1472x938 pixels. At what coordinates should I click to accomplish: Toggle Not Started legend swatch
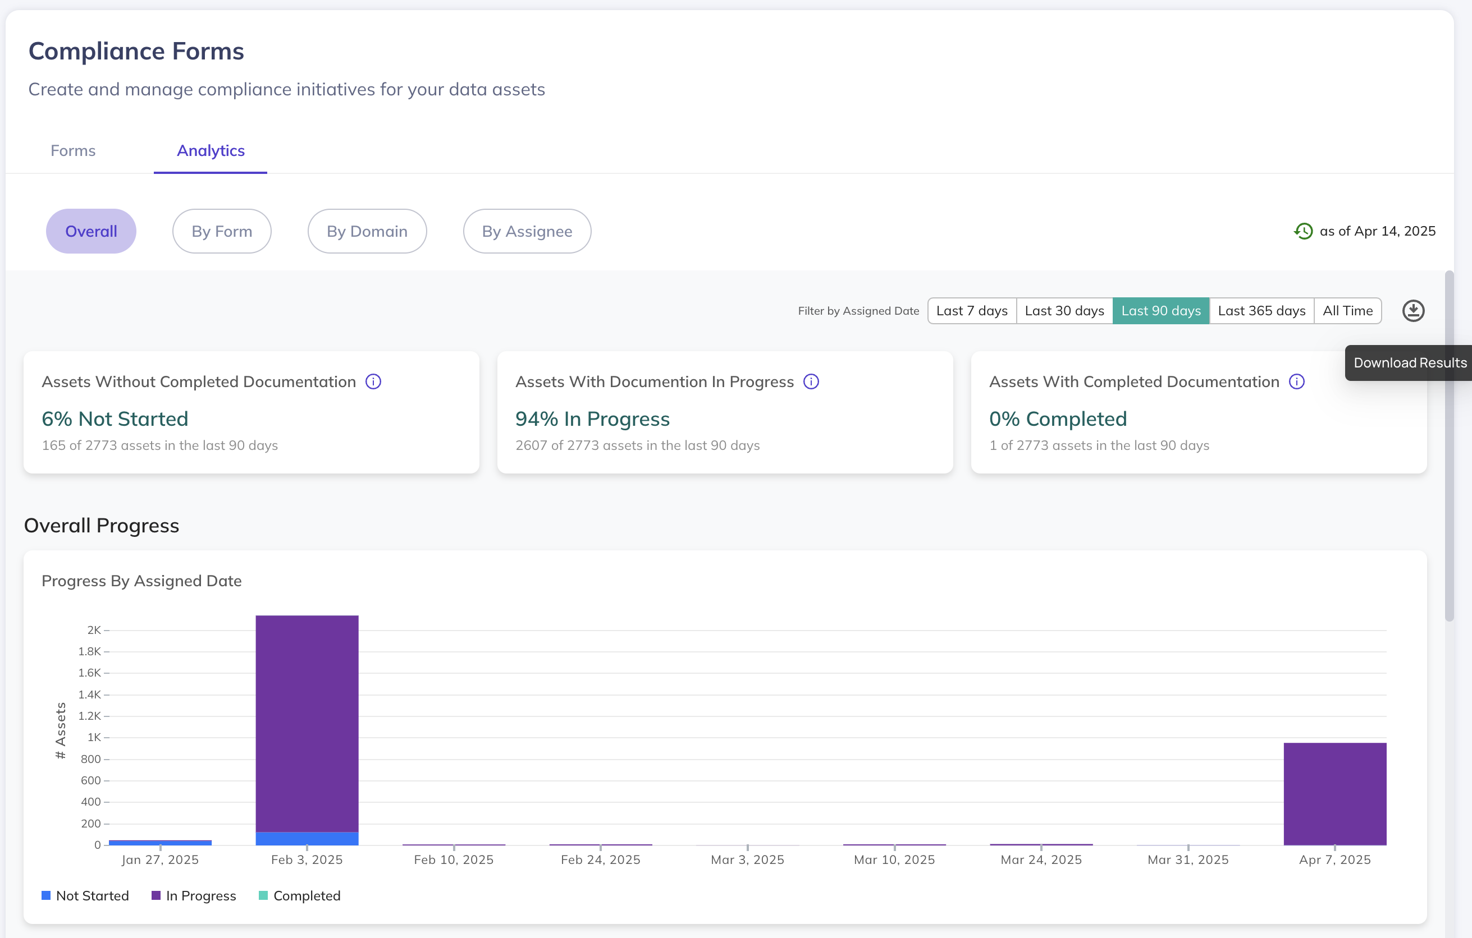46,895
